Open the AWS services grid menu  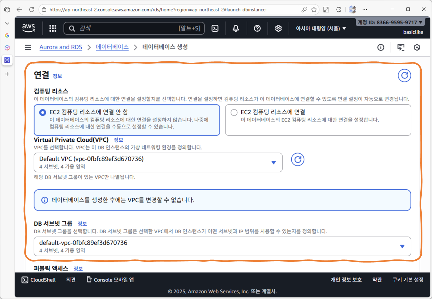point(53,28)
